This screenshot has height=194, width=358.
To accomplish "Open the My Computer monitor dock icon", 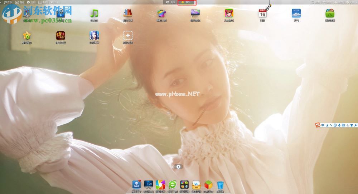I will (148, 185).
